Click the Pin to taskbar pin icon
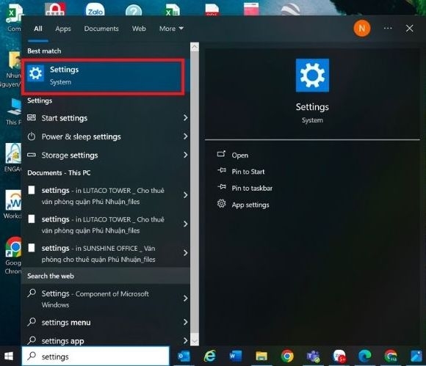The height and width of the screenshot is (366, 426). coord(222,187)
